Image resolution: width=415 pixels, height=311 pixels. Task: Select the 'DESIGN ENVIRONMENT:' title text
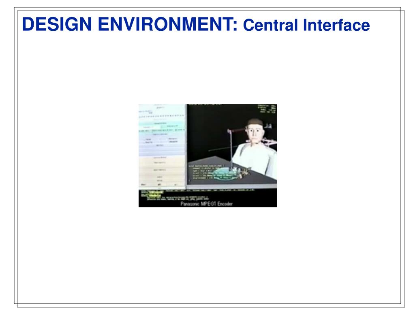click(x=130, y=24)
